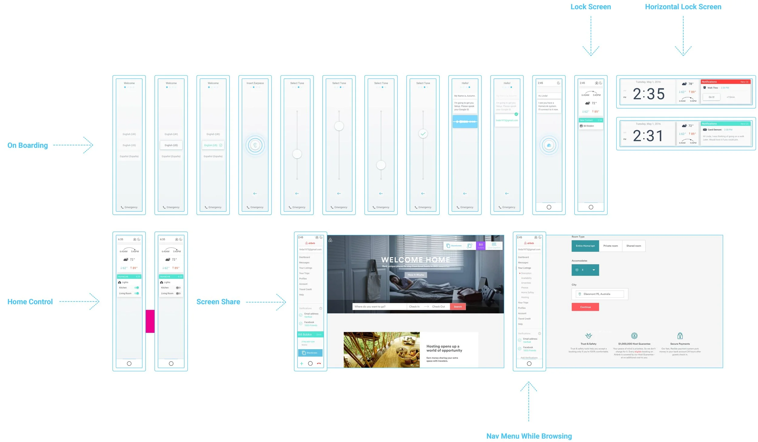Click the red Continue button

coord(585,307)
